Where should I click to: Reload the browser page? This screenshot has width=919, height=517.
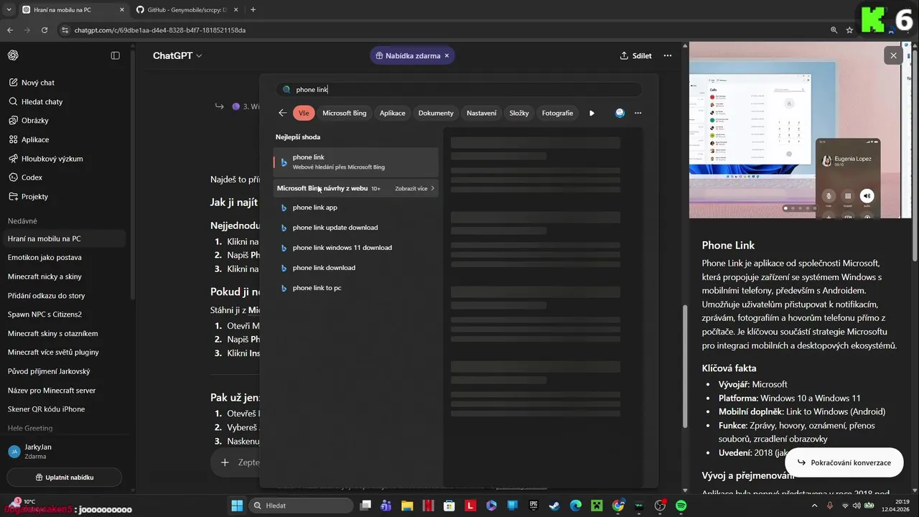click(x=45, y=30)
